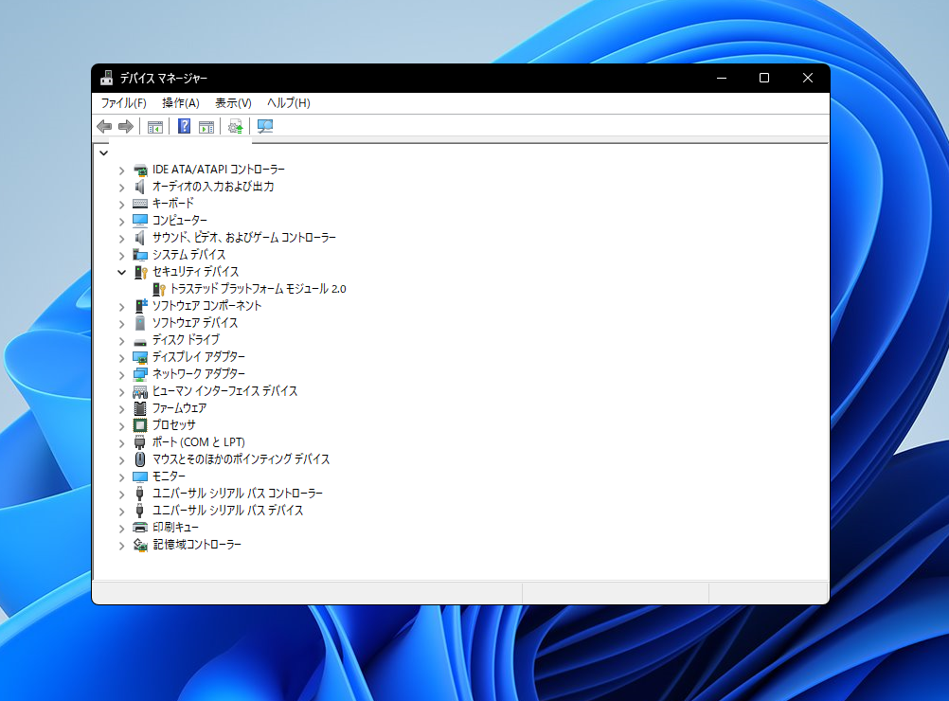The width and height of the screenshot is (949, 701).
Task: Toggle the action pane toolbar icon
Action: [x=206, y=127]
